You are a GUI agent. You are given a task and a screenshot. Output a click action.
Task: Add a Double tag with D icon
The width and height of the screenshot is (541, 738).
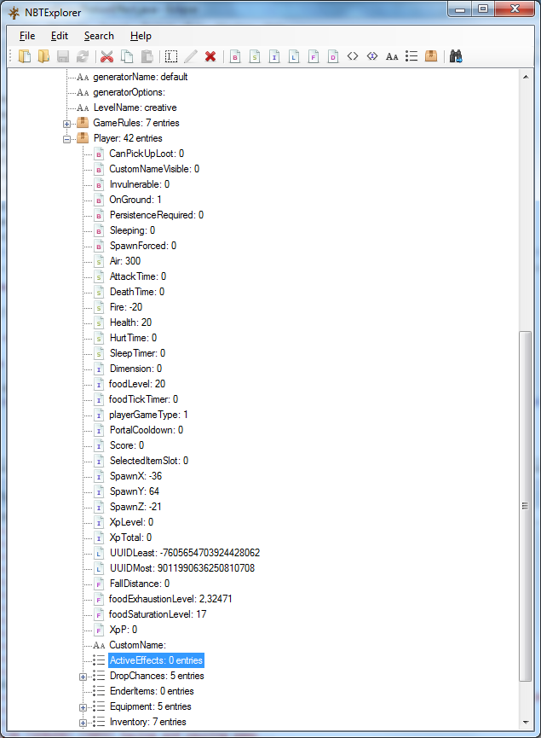point(333,56)
